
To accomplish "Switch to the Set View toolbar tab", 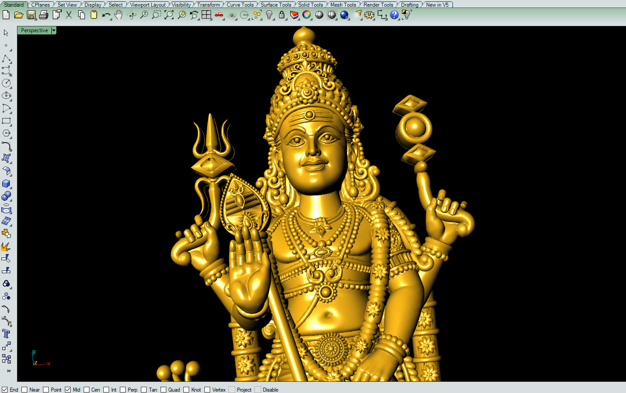I will (x=67, y=4).
